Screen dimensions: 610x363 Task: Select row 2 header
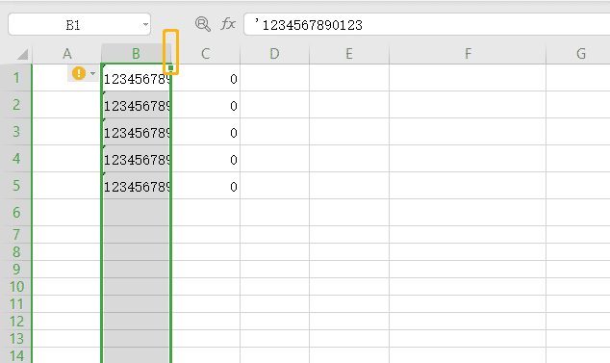(16, 105)
